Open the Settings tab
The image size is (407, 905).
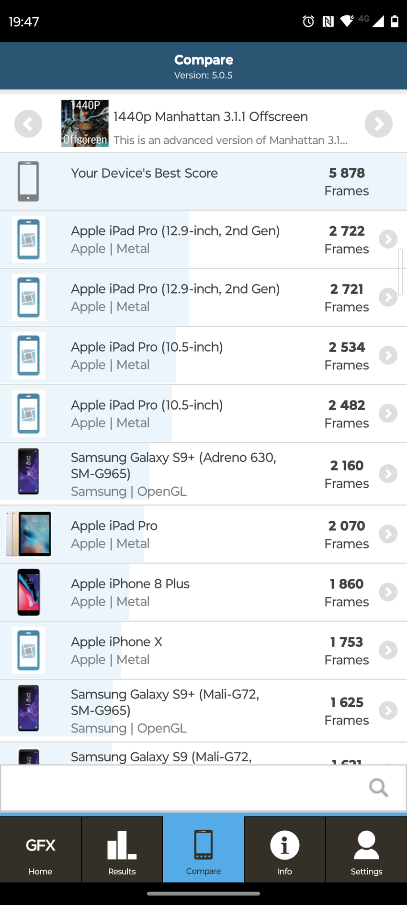point(366,849)
